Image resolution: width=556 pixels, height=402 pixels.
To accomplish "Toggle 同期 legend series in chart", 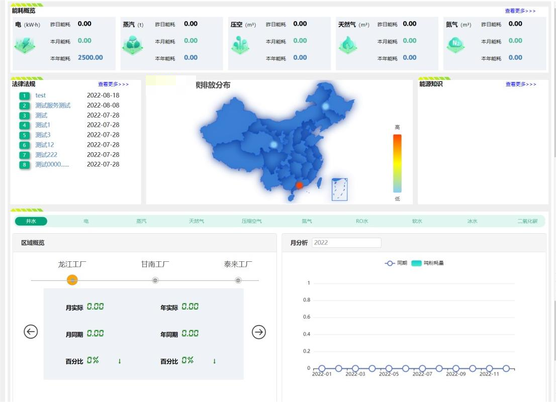I will [396, 263].
